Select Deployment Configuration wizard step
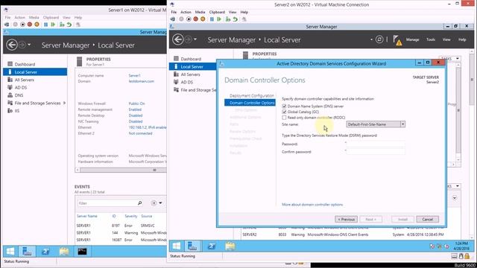Image resolution: width=477 pixels, height=268 pixels. (252, 96)
